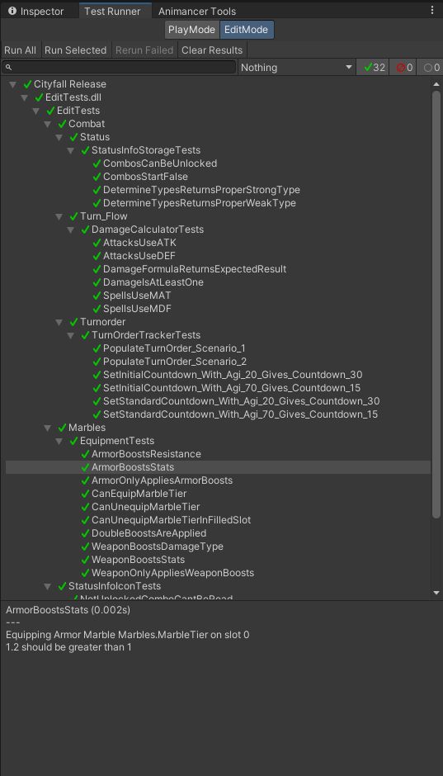Click the green checkmark next to EditTests.dll
The width and height of the screenshot is (443, 776).
tap(40, 97)
